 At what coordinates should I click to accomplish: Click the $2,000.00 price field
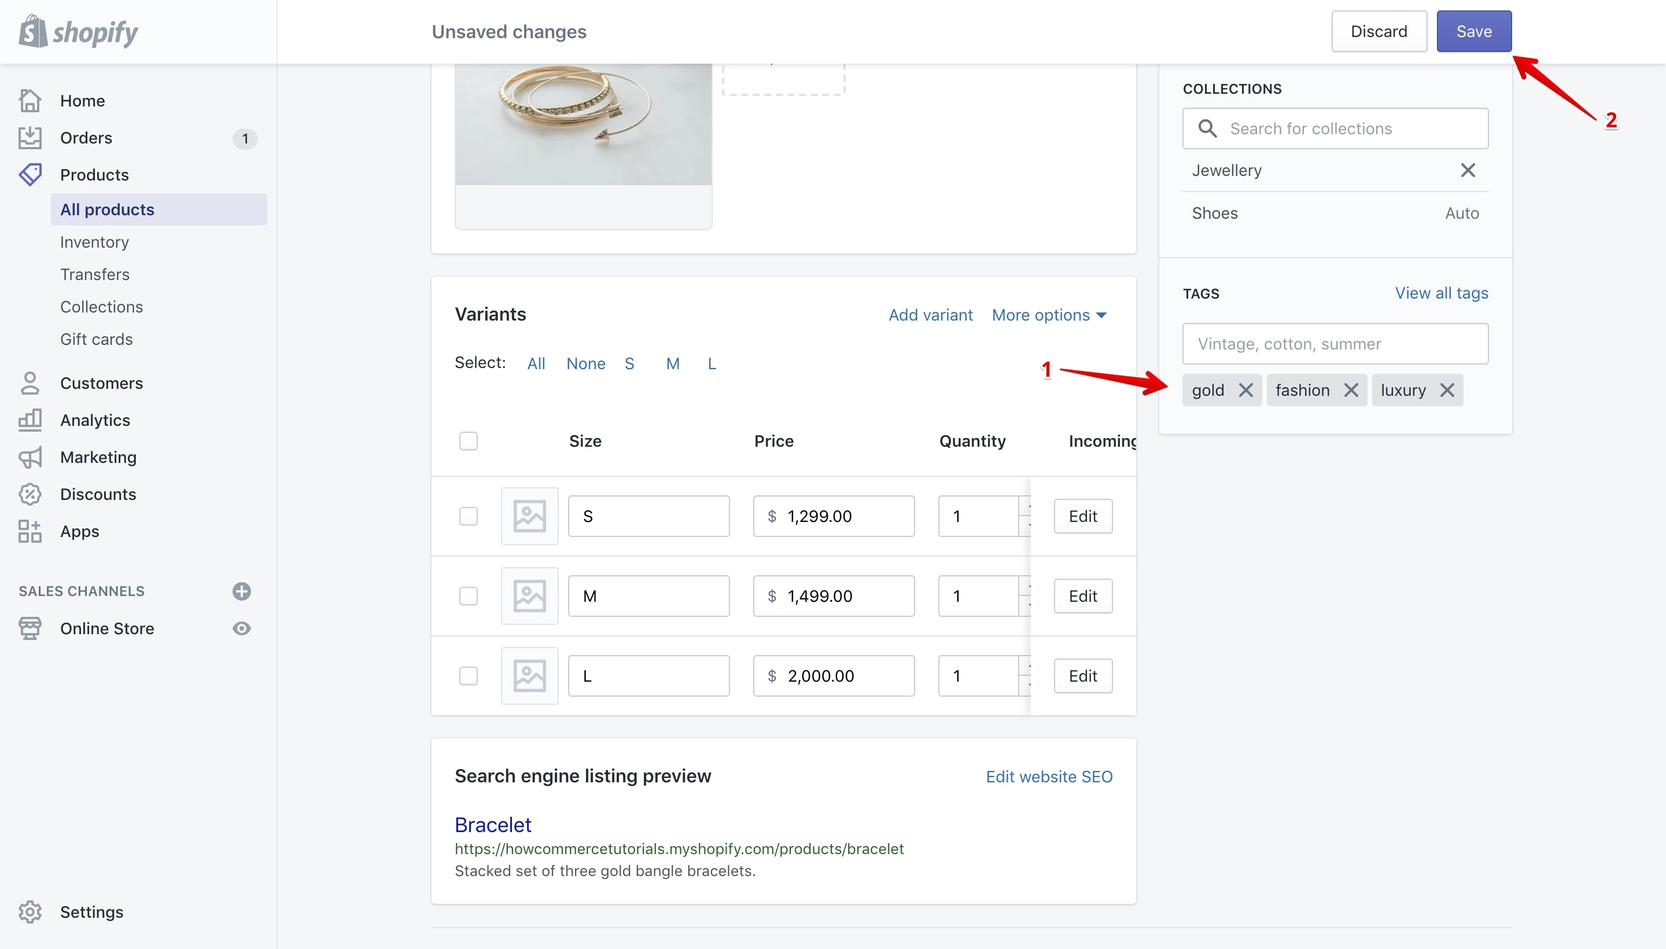tap(834, 676)
